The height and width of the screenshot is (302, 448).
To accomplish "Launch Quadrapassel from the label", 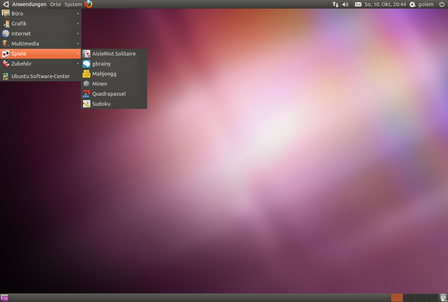I will pos(109,94).
